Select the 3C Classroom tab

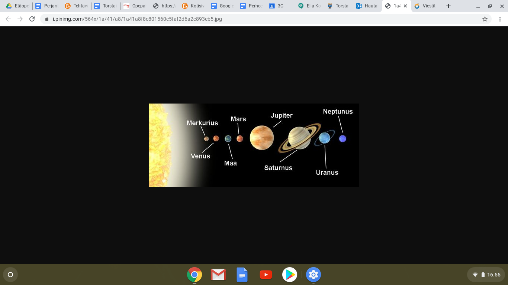pos(280,6)
